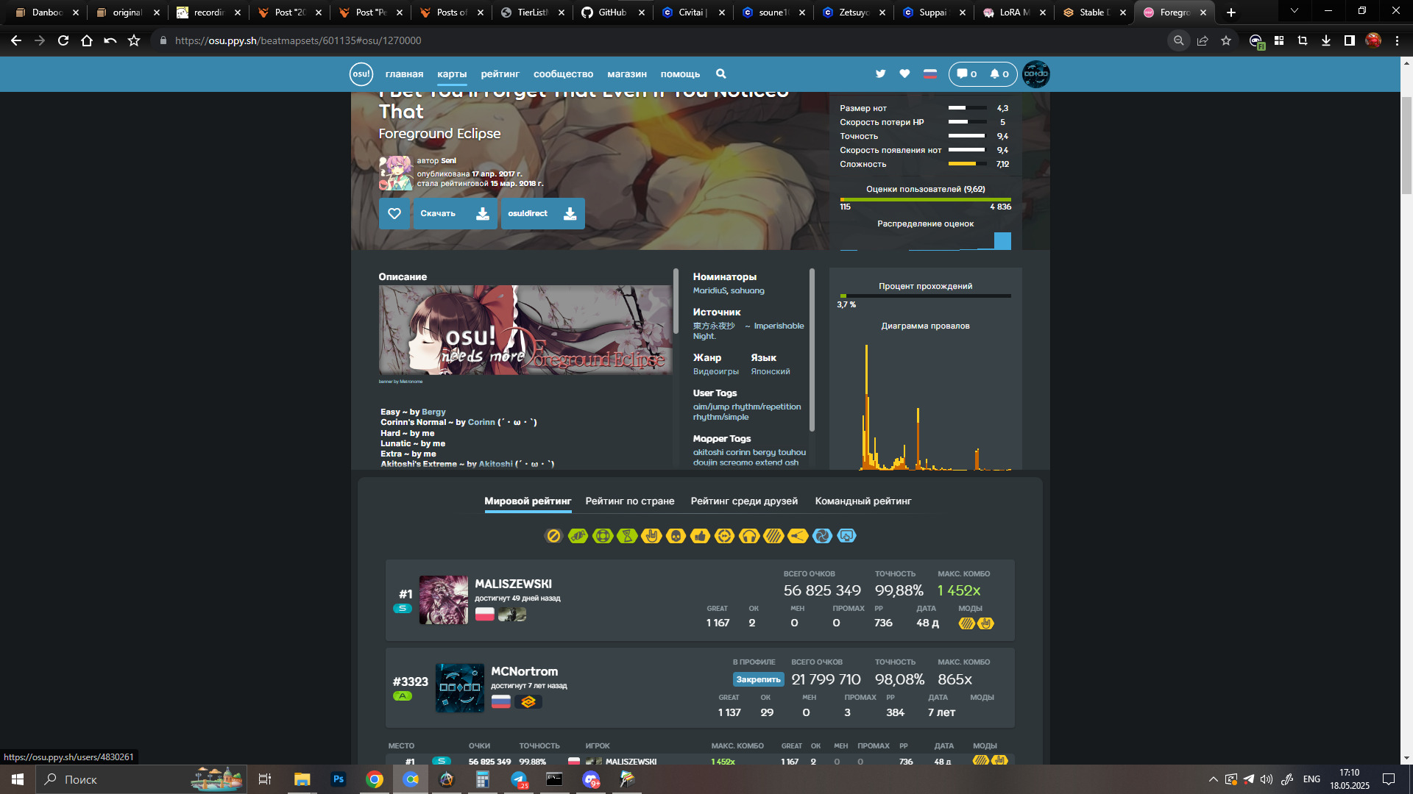Click the Double Time mod icon

pos(724,536)
